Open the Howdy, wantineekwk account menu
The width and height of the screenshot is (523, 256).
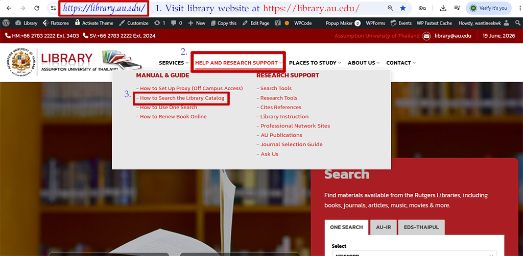point(484,23)
